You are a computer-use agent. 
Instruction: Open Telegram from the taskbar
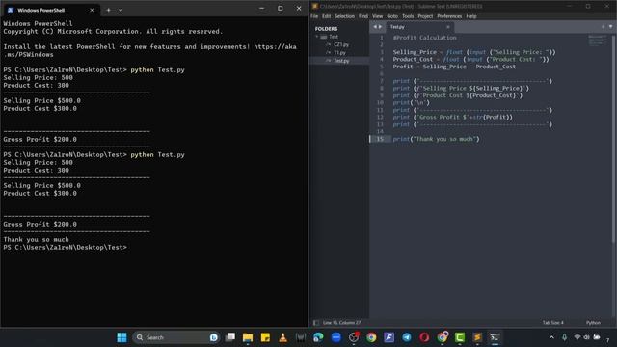(x=407, y=337)
